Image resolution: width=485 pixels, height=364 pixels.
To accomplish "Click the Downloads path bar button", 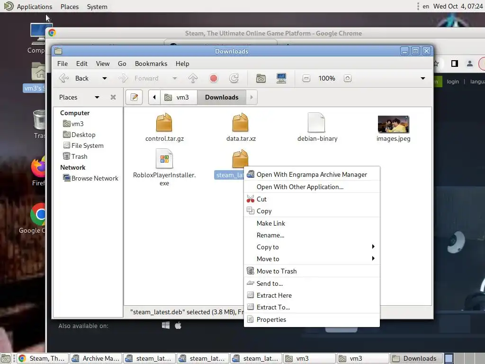I will [x=222, y=97].
